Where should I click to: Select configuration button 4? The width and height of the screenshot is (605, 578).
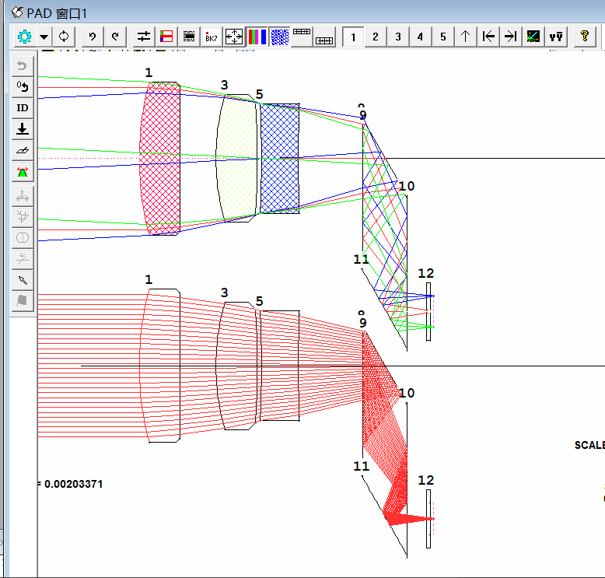420,37
